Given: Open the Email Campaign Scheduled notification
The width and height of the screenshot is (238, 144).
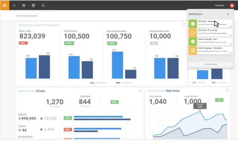Looking at the screenshot, I should 211,50.
